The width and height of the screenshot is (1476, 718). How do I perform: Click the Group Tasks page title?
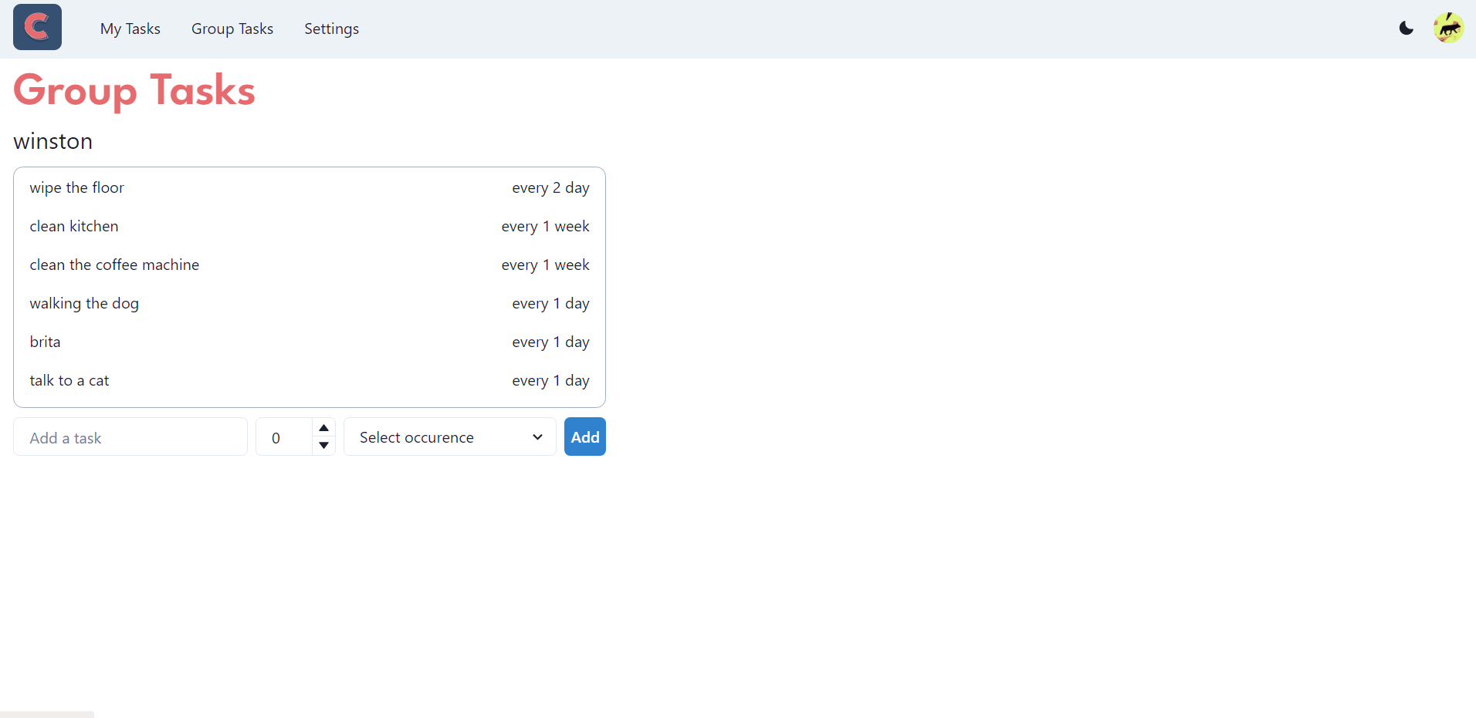[134, 90]
